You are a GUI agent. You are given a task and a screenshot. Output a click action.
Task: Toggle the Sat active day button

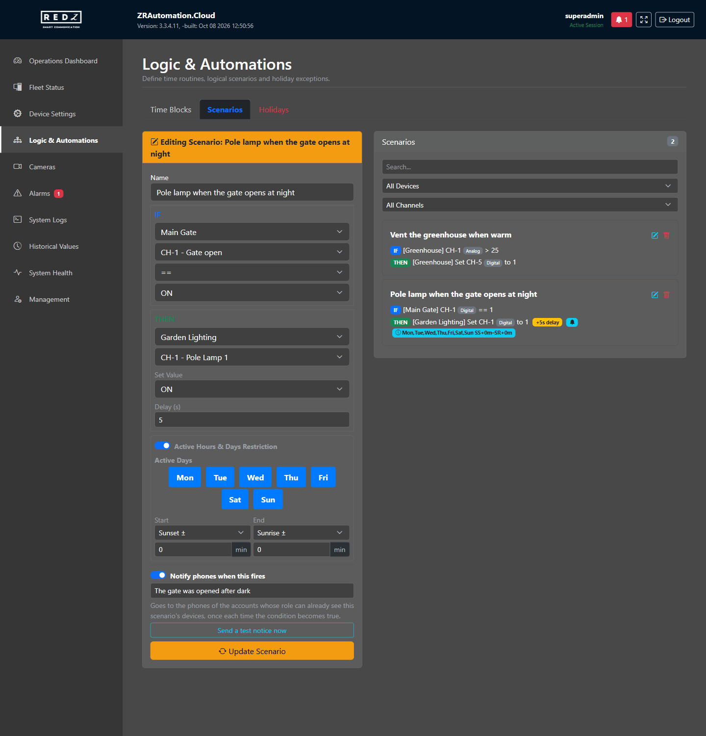(235, 499)
